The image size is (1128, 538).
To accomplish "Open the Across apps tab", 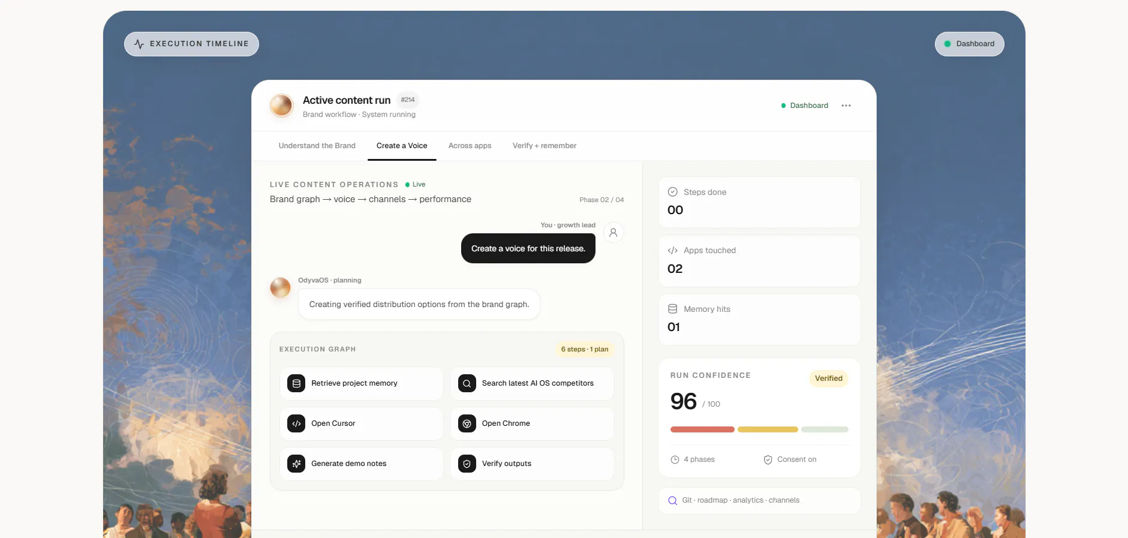I will coord(470,146).
